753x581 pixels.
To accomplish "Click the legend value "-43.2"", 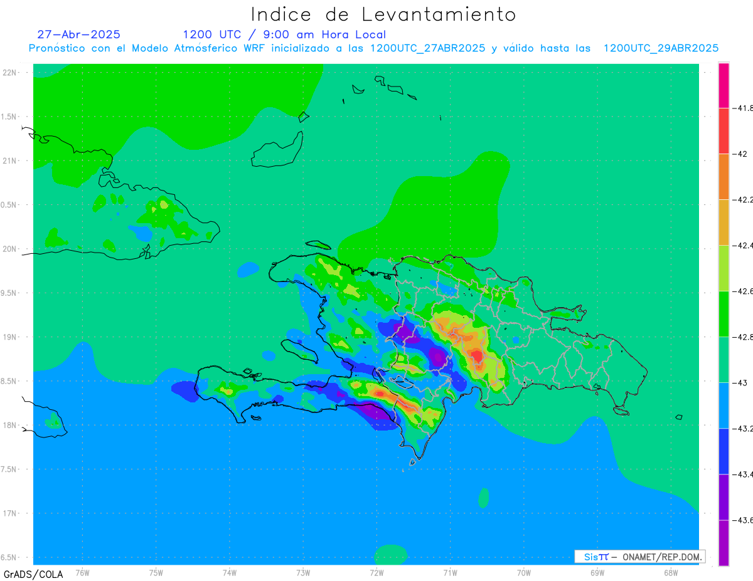I will click(743, 429).
